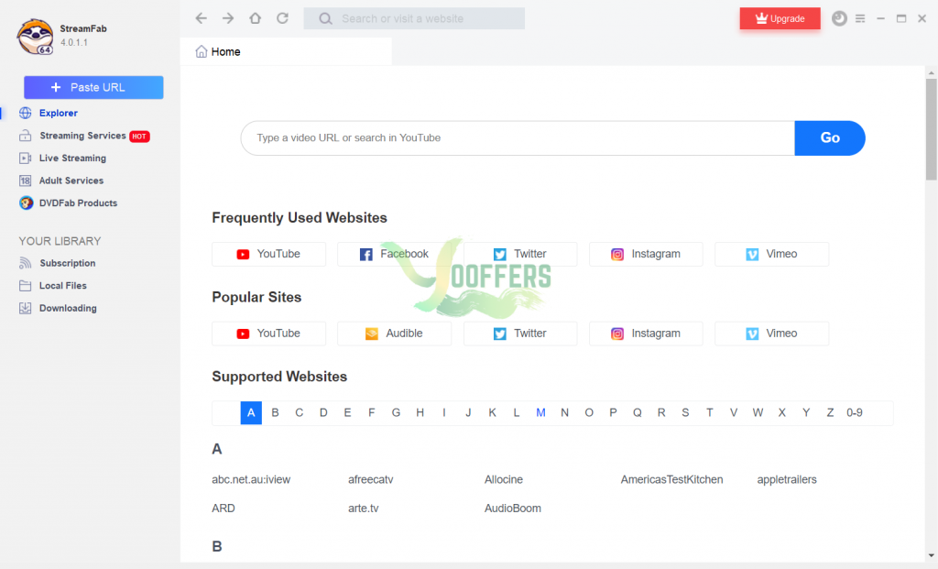Open Twitter in Popular Sites

(x=520, y=334)
